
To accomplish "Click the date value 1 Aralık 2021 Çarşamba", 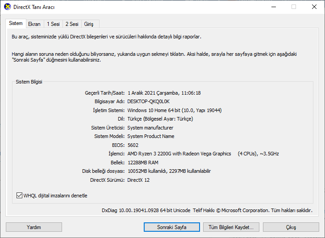I will pyautogui.click(x=153, y=93).
